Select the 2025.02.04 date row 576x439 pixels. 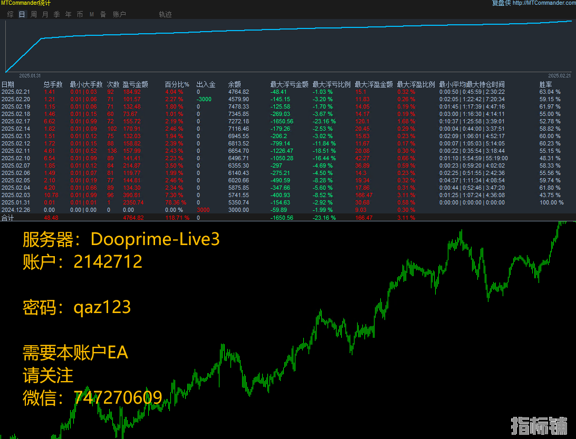(16, 188)
